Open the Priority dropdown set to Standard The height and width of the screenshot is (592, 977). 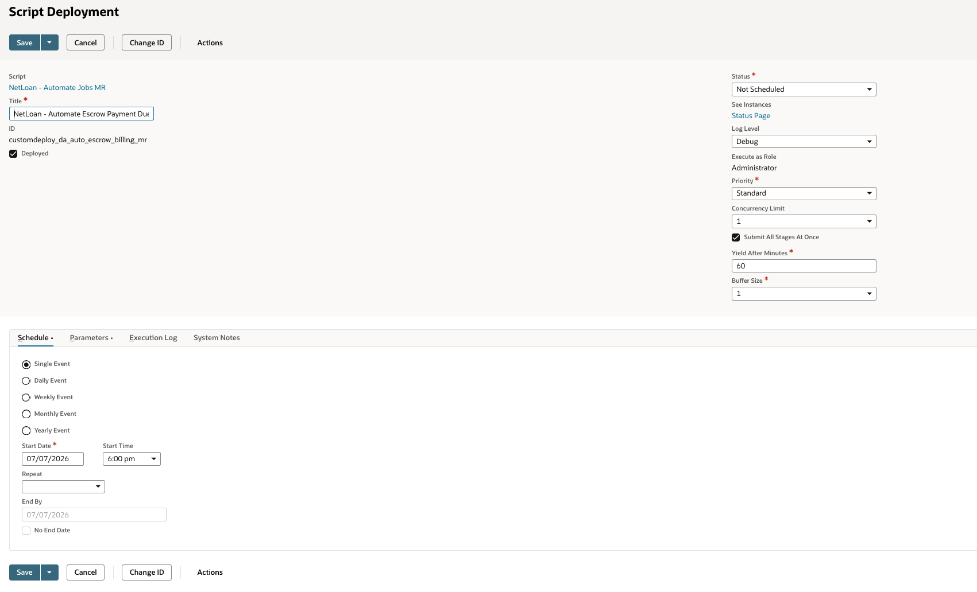[804, 193]
